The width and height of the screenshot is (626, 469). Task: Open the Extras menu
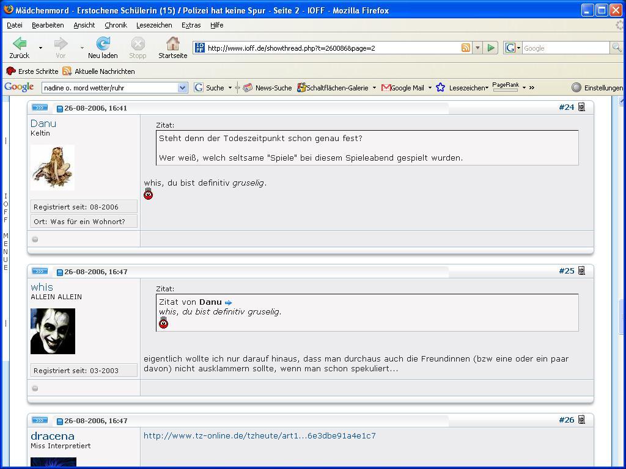click(x=191, y=25)
